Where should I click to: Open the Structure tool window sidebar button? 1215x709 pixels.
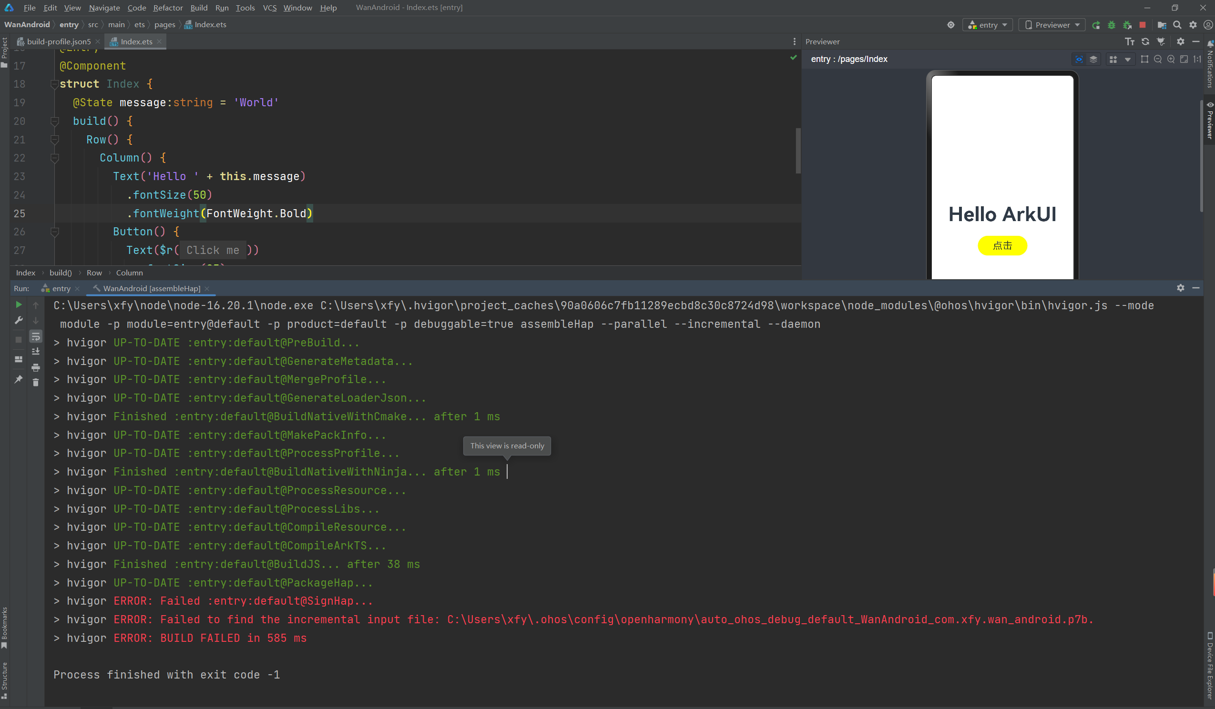tap(4, 680)
